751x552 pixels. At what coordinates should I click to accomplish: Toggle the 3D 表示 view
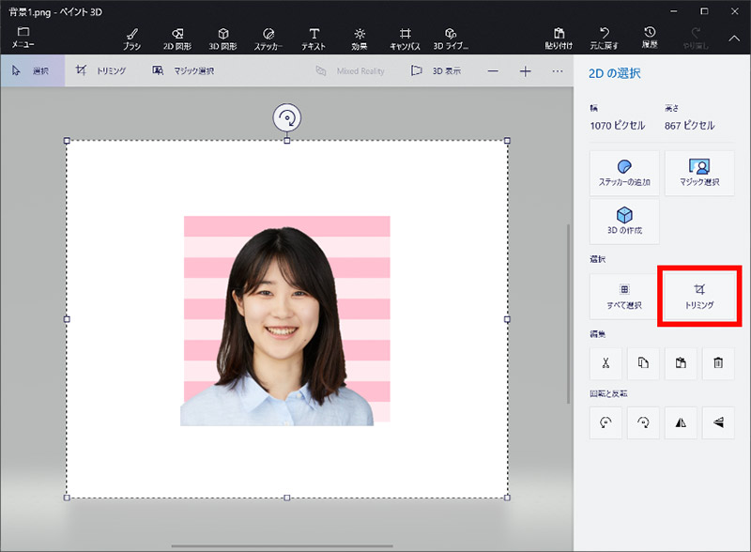(436, 70)
